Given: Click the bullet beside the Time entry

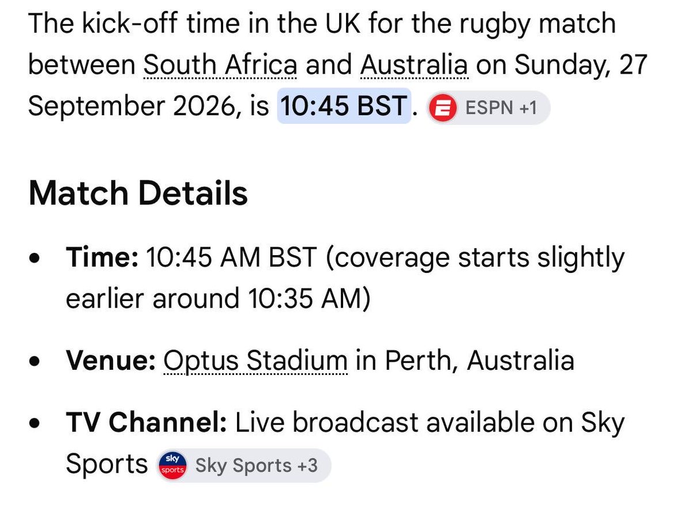Looking at the screenshot, I should pos(35,259).
